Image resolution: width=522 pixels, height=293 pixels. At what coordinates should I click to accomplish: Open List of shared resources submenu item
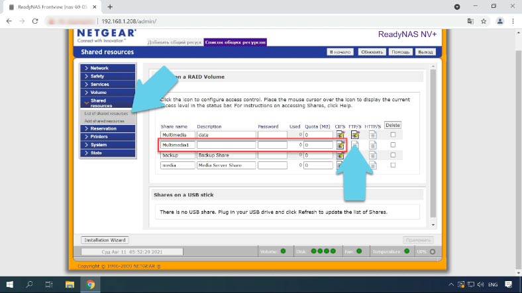click(x=106, y=114)
